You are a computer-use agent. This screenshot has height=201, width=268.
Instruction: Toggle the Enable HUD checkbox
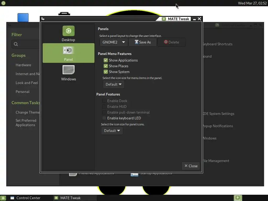(x=104, y=107)
